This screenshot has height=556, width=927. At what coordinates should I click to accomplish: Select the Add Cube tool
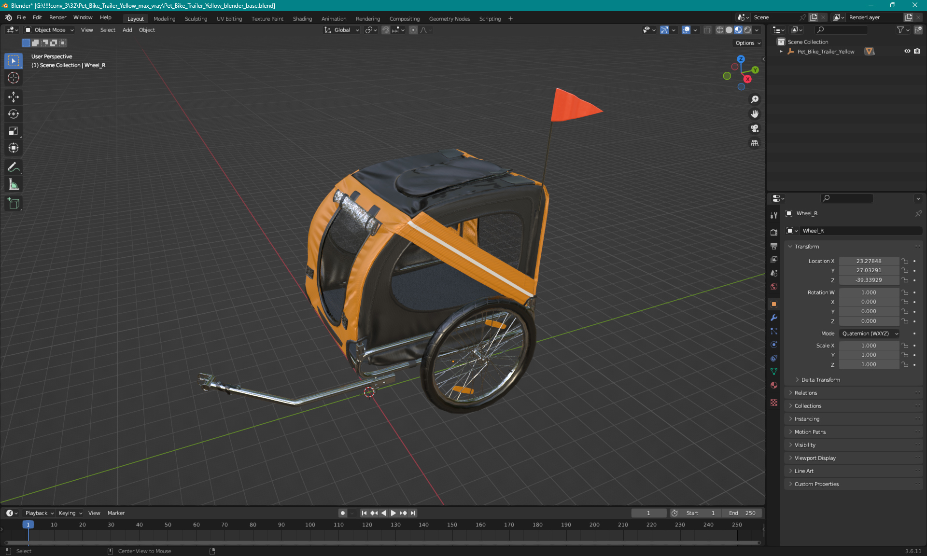(14, 204)
